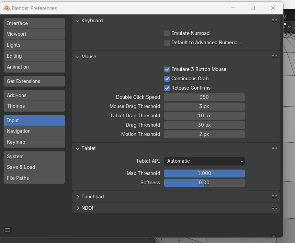Open the Keymap tab
Viewport: 295px width, 243px height.
point(34,142)
